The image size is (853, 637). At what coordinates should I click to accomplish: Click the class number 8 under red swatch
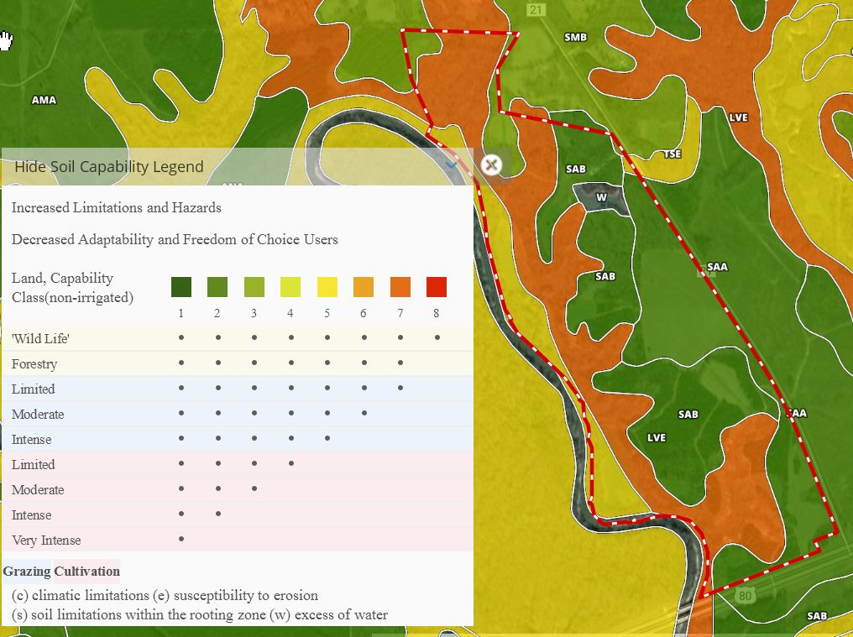437,313
